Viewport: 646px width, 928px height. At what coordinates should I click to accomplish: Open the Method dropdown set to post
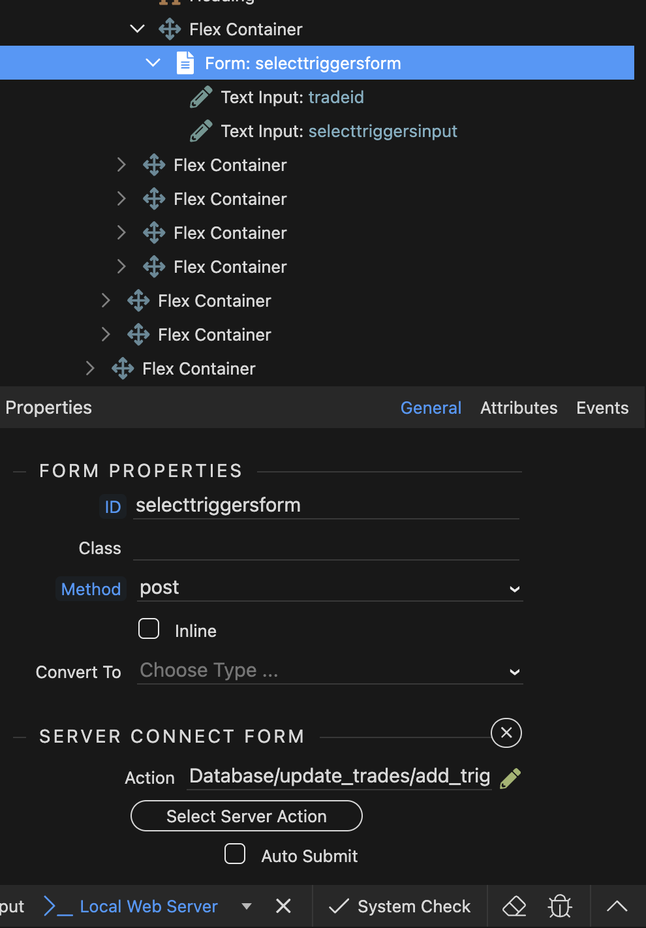[330, 589]
